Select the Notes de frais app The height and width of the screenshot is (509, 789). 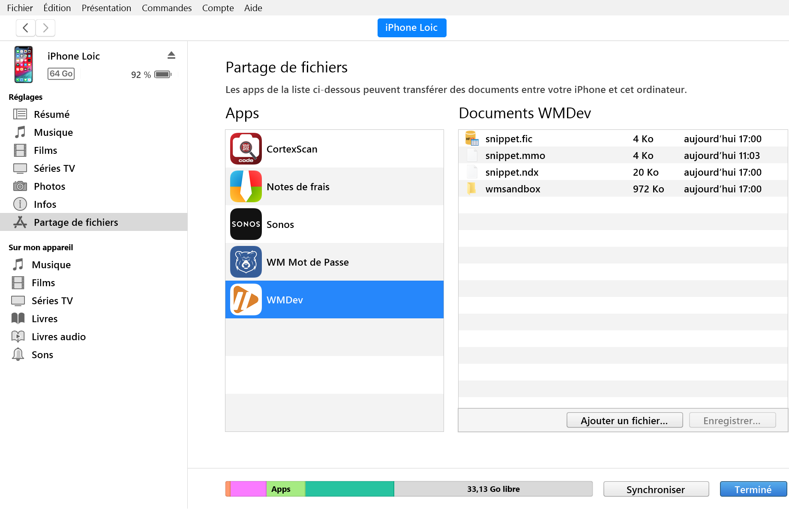pos(298,187)
